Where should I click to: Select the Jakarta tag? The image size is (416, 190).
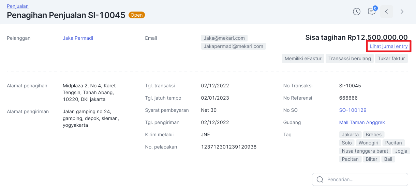coord(350,135)
